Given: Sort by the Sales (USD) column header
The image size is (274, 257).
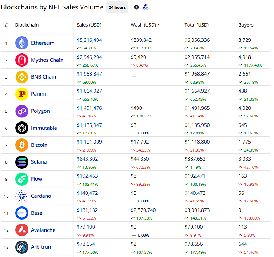Looking at the screenshot, I should tap(89, 25).
